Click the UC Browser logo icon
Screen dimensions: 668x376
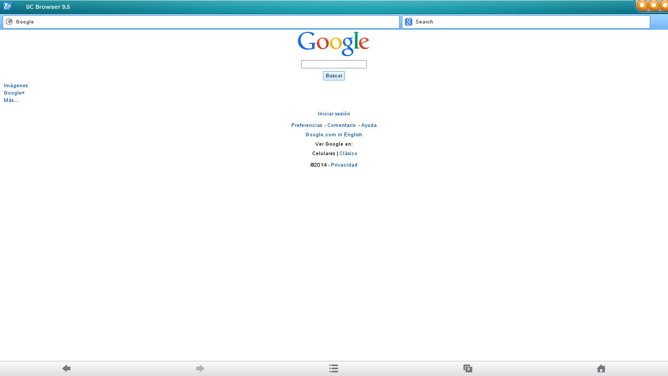click(x=7, y=6)
